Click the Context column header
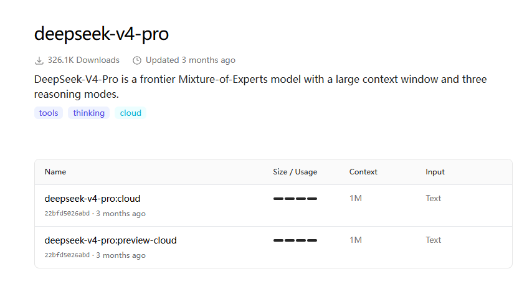The height and width of the screenshot is (289, 527). pos(363,172)
